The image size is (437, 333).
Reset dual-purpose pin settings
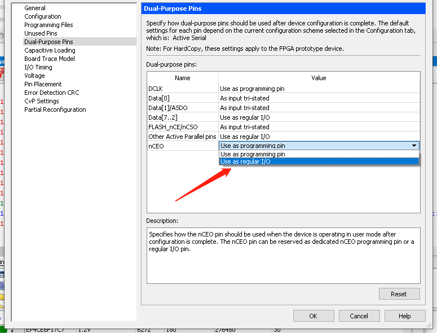pyautogui.click(x=399, y=294)
